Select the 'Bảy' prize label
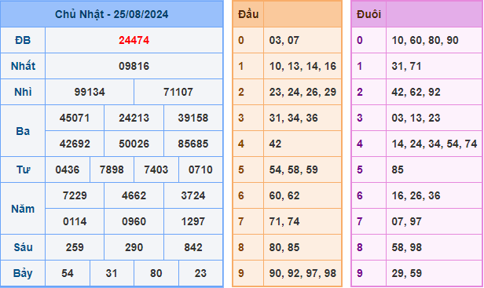484x288 pixels. 23,273
